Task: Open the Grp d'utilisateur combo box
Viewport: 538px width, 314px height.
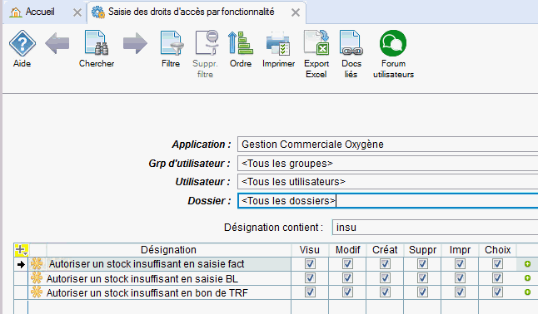Action: (387, 164)
